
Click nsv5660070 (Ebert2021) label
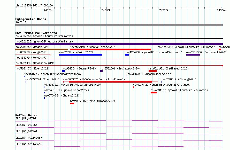33,68
